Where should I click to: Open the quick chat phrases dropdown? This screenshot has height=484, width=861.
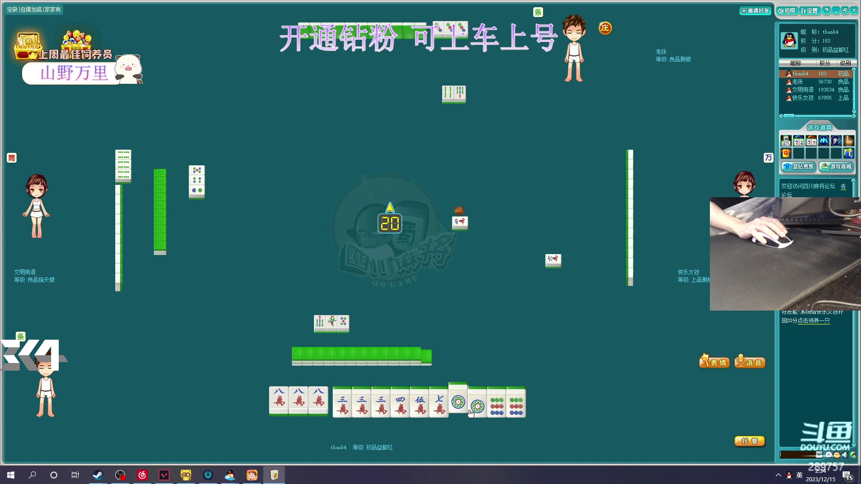click(x=819, y=455)
